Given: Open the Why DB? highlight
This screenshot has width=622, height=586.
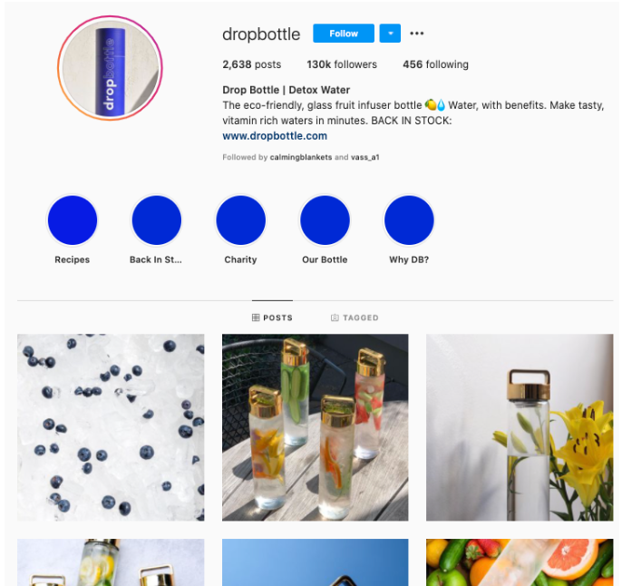Looking at the screenshot, I should point(409,220).
